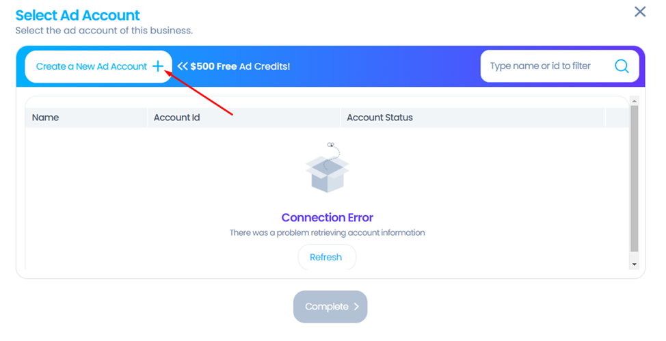Viewport: 666px width, 341px height.
Task: Click the Select Ad Account title
Action: tap(78, 15)
